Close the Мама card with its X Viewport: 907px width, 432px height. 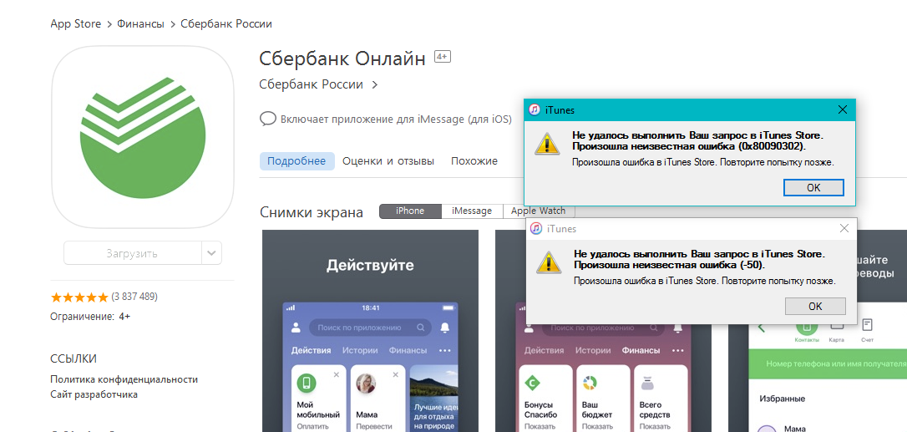[x=396, y=374]
